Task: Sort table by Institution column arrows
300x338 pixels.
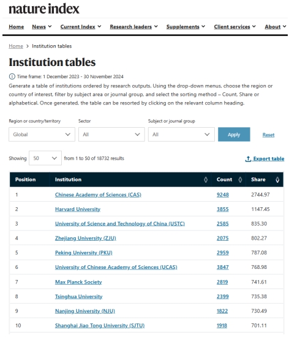Action: coord(206,180)
